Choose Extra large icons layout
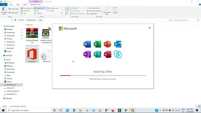This screenshot has width=201, height=113. [x=27, y=8]
